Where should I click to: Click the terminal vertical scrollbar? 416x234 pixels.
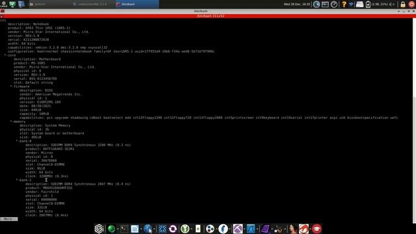click(x=414, y=159)
